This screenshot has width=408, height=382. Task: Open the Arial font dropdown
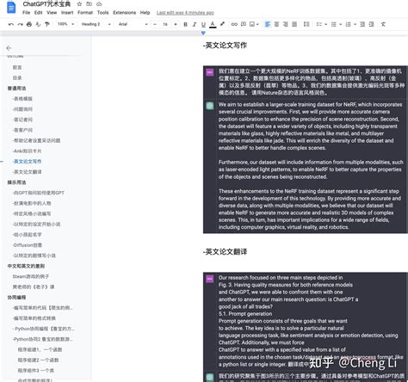(x=133, y=24)
